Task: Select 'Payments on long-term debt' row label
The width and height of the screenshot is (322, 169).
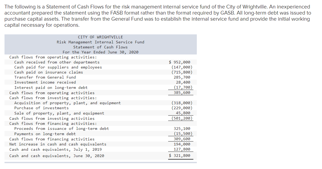Action: click(45, 134)
